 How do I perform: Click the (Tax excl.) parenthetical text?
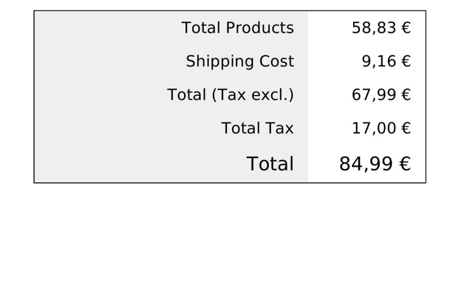[253, 94]
